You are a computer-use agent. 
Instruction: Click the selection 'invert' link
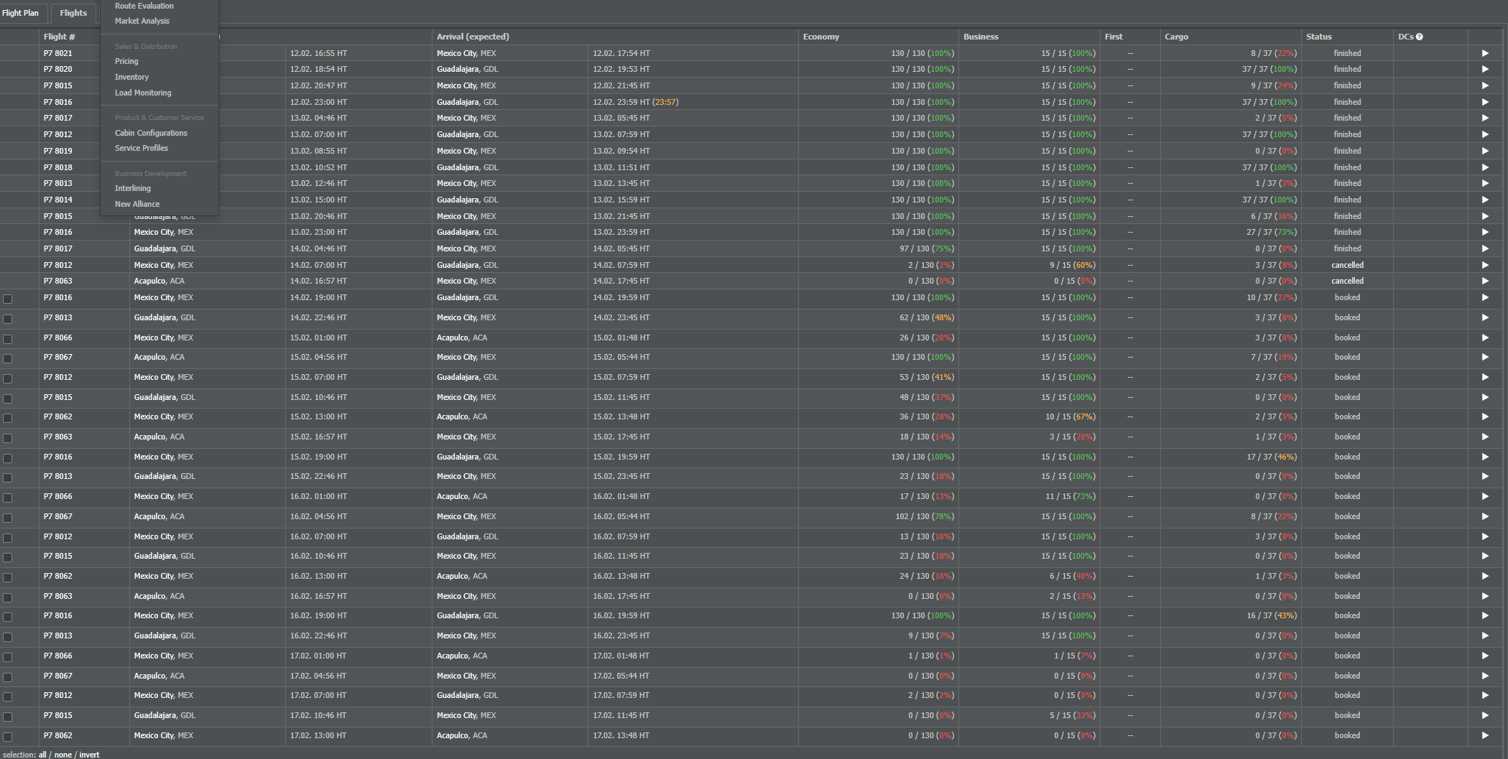click(89, 755)
